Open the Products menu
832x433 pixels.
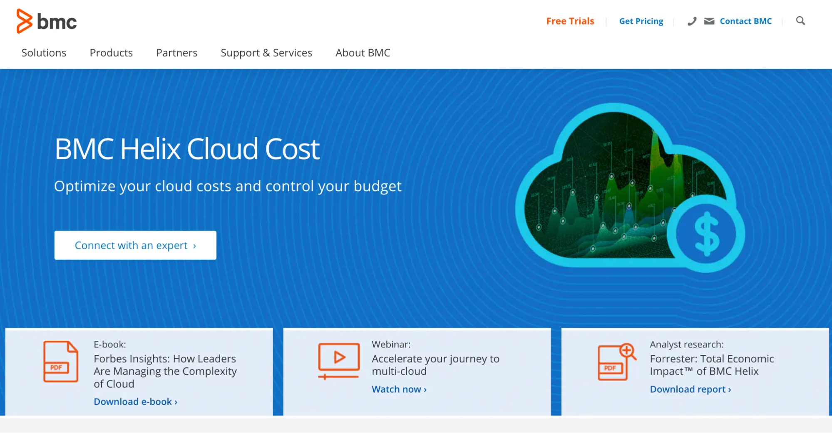111,53
